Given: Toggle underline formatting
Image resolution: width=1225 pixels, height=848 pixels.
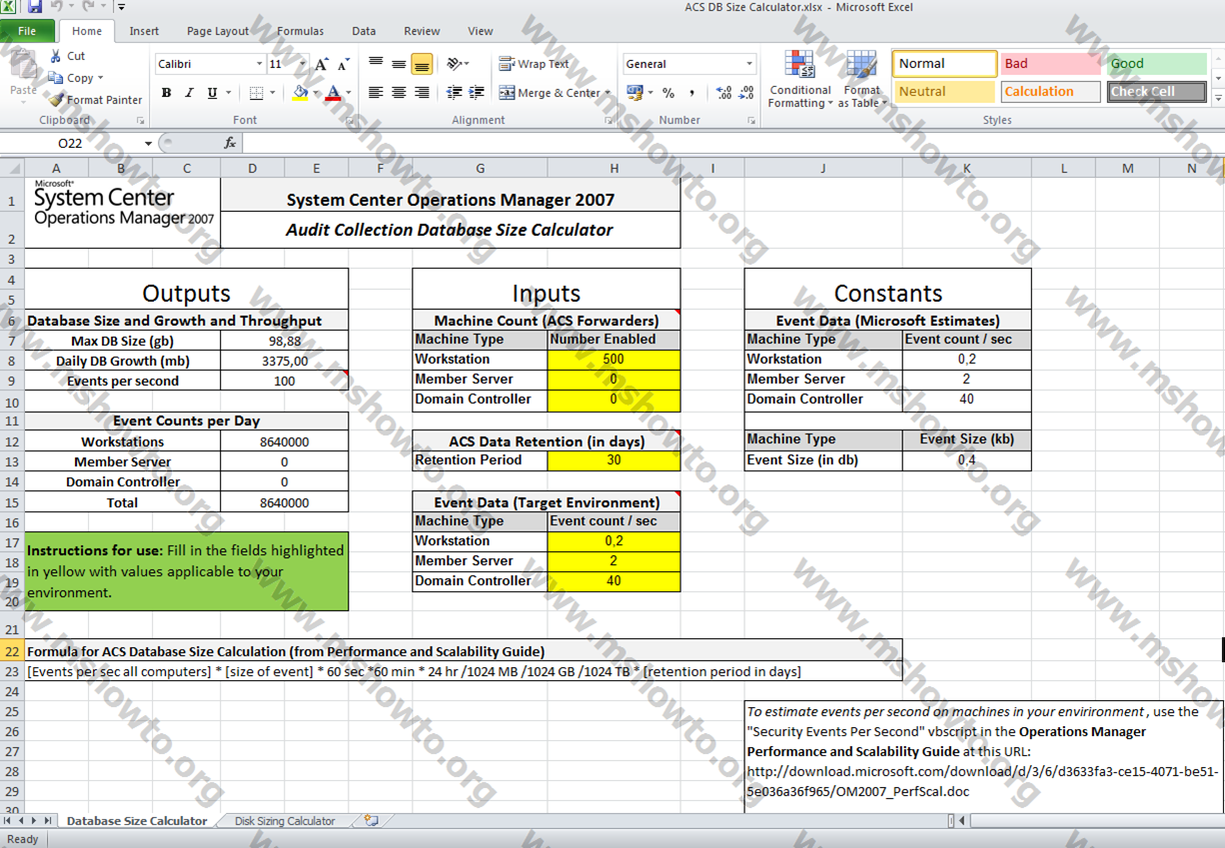Looking at the screenshot, I should [x=212, y=93].
